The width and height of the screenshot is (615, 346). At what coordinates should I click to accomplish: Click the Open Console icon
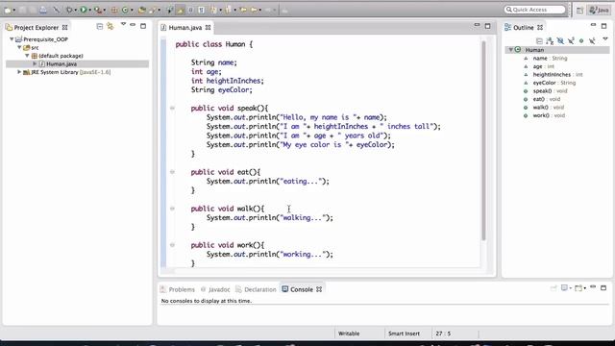[578, 288]
